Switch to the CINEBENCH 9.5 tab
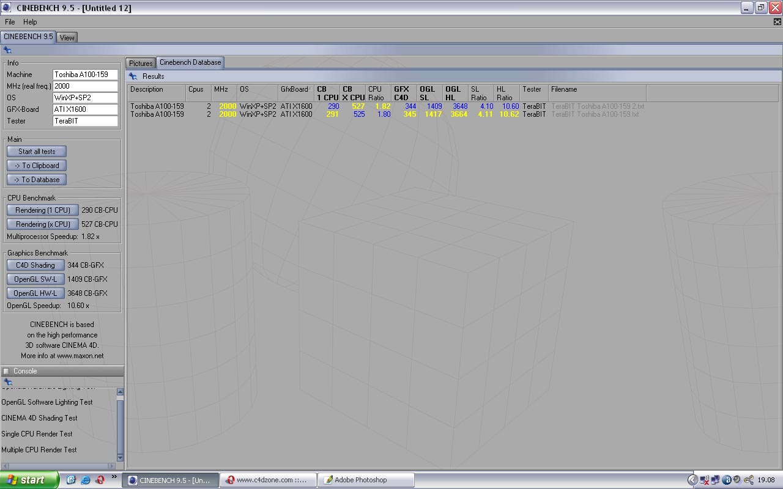Screen dimensions: 783x489 [28, 37]
